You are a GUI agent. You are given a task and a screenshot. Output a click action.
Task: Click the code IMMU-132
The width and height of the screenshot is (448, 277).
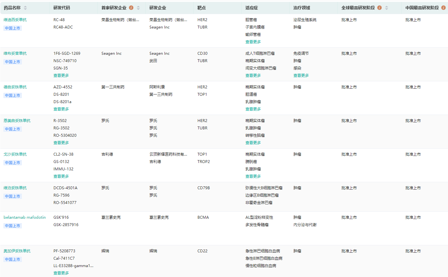[x=63, y=169]
